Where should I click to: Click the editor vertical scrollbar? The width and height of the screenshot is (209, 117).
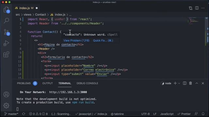tap(206, 48)
